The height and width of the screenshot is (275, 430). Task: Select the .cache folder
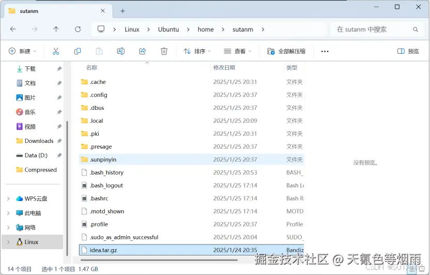(191, 82)
